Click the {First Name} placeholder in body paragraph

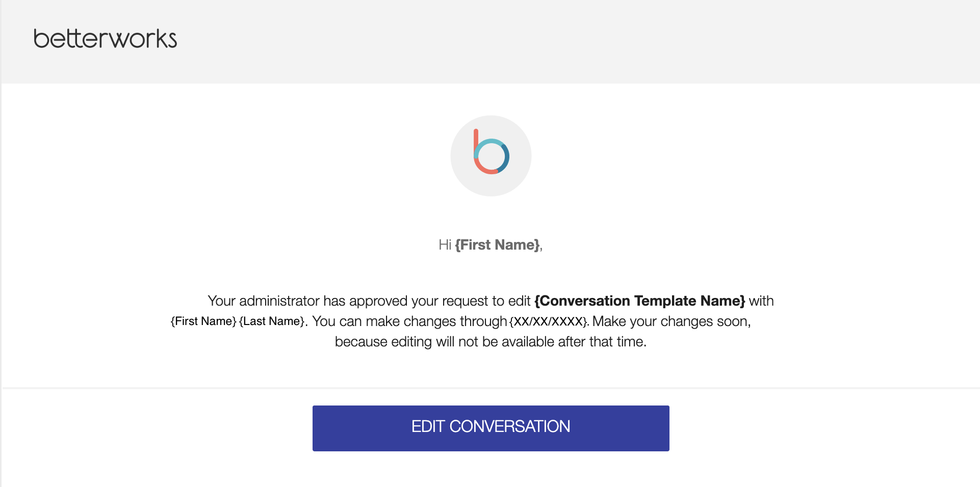point(203,321)
